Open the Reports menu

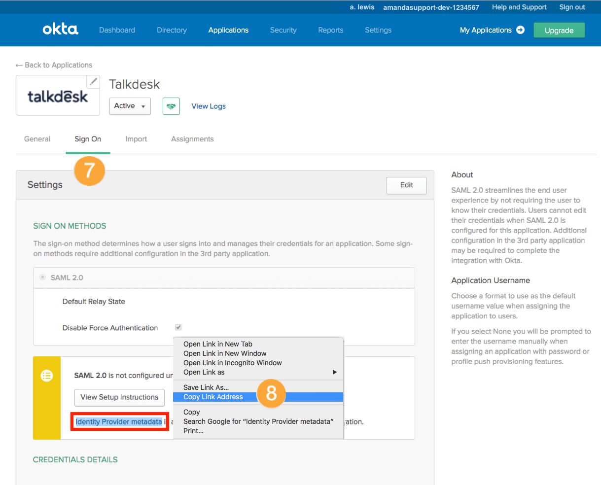click(x=331, y=30)
